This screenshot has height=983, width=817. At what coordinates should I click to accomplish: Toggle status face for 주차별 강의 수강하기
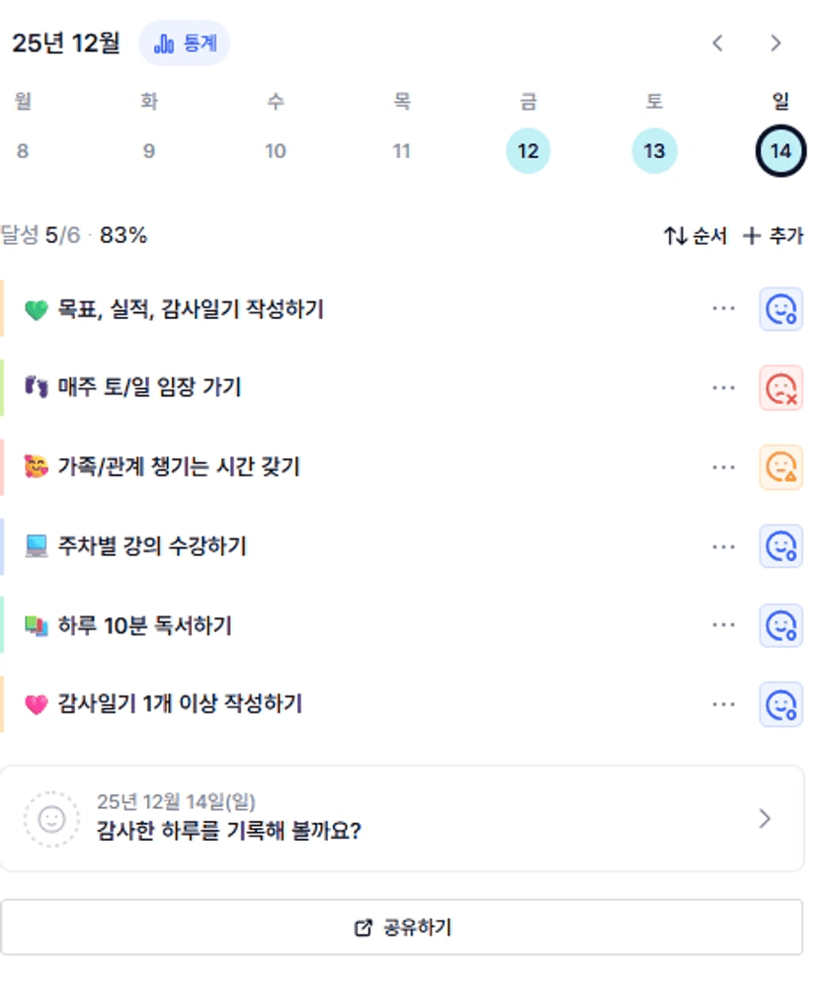pyautogui.click(x=780, y=546)
